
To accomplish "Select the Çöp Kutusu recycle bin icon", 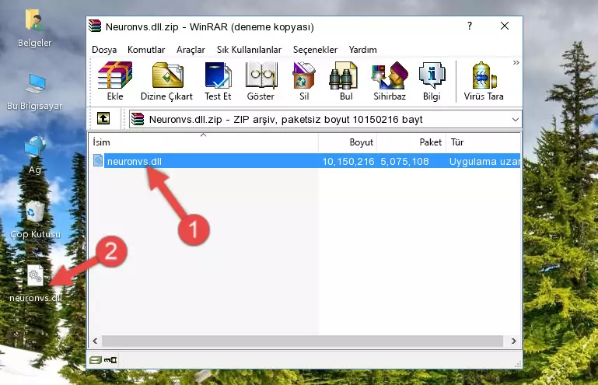I will 35,219.
